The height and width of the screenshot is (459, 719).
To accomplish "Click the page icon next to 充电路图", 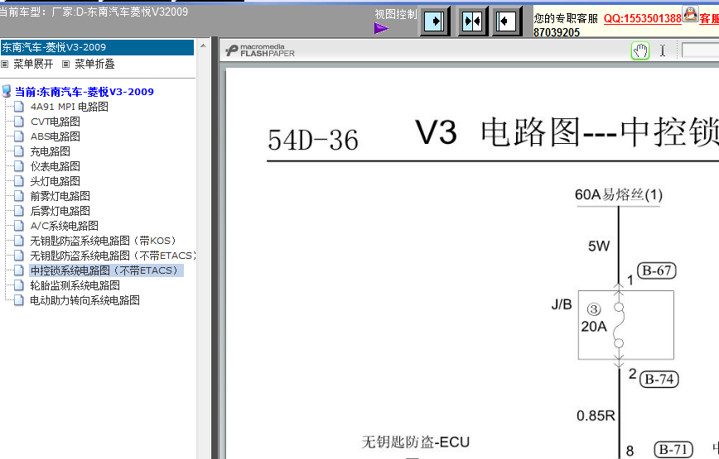I will [19, 151].
